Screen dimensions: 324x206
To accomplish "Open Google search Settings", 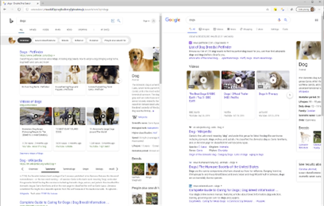I will click(275, 29).
